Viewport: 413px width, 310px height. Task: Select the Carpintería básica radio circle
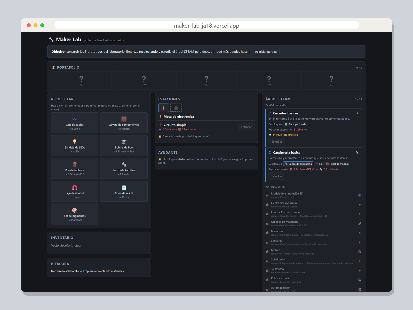tap(270, 152)
